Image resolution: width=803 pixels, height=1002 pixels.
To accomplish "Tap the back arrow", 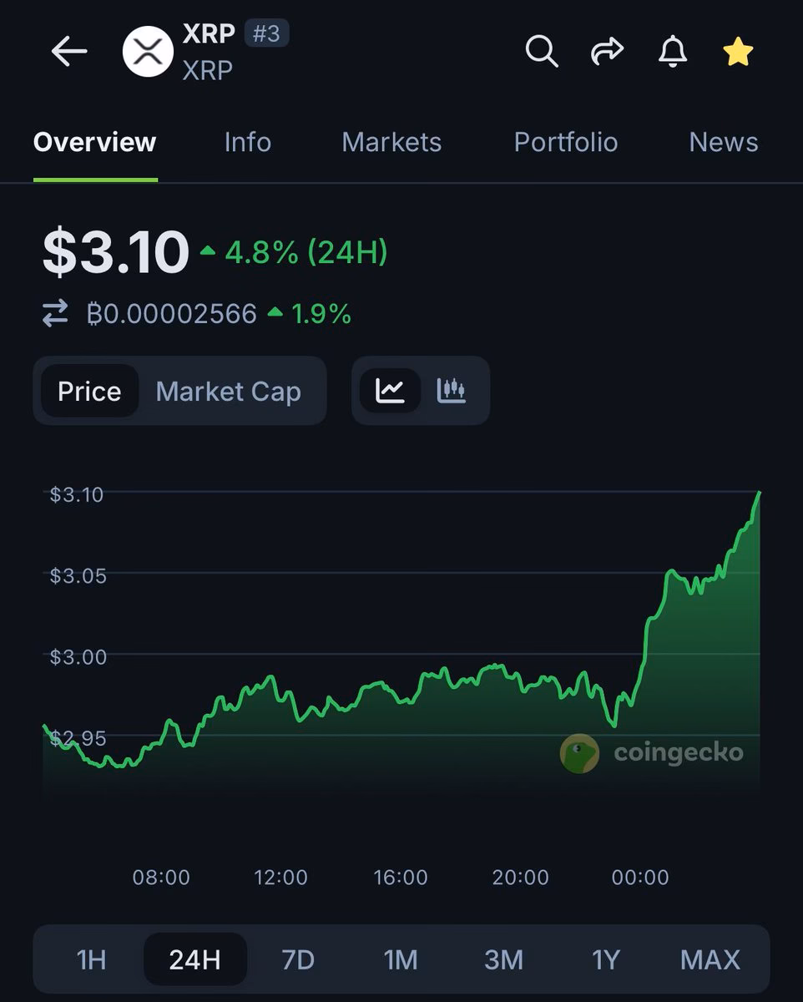I will 69,51.
